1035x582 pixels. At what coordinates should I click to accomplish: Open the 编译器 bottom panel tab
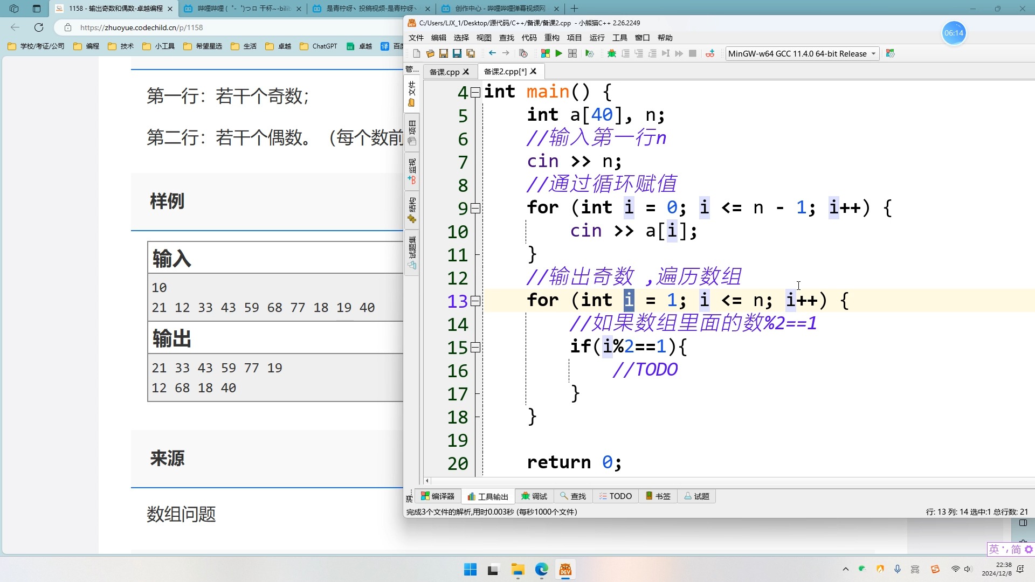pyautogui.click(x=438, y=496)
